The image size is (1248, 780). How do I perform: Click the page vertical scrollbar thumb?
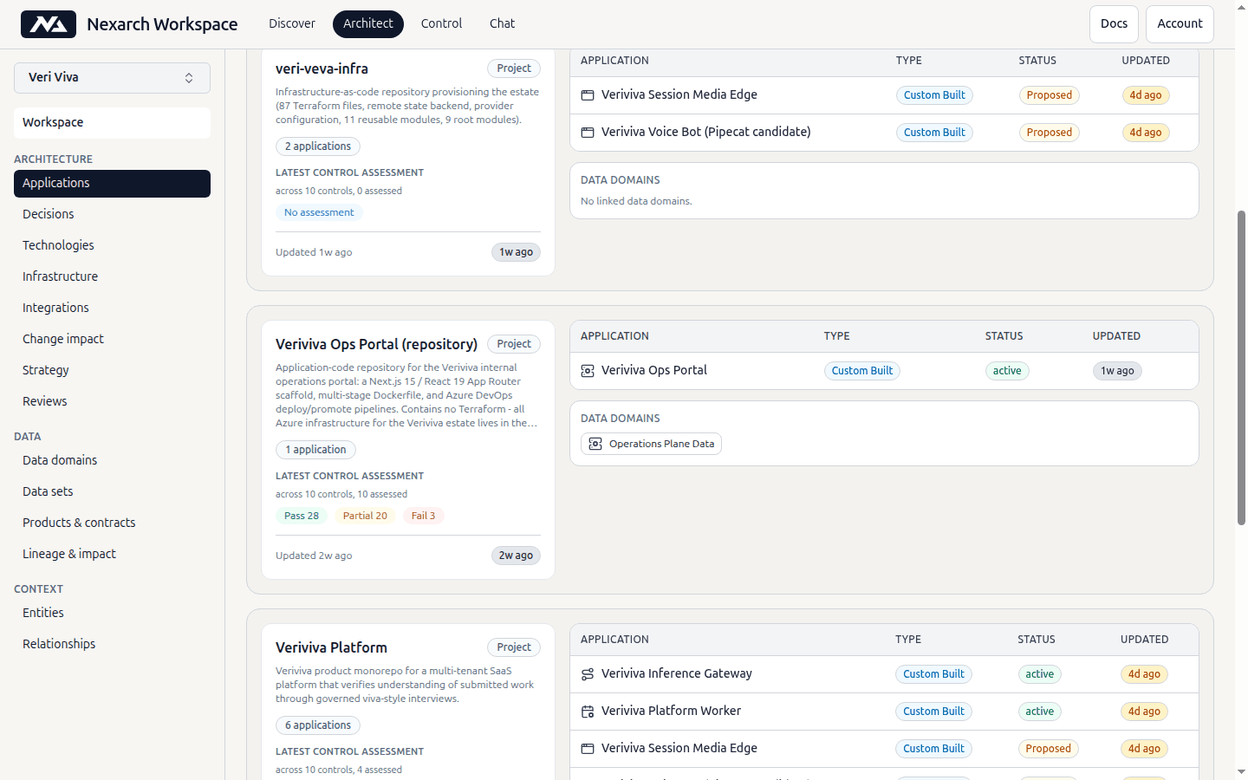pos(1241,367)
